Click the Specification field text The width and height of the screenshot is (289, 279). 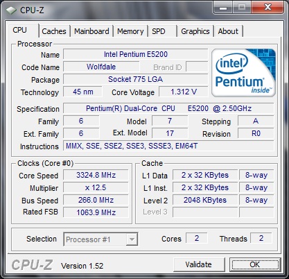(168, 108)
